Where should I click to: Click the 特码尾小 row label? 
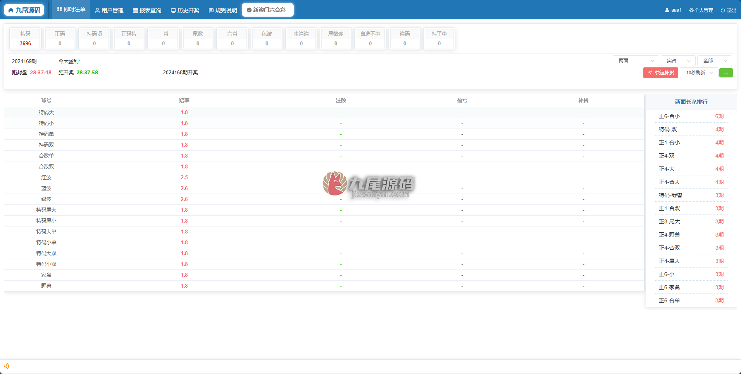point(46,221)
